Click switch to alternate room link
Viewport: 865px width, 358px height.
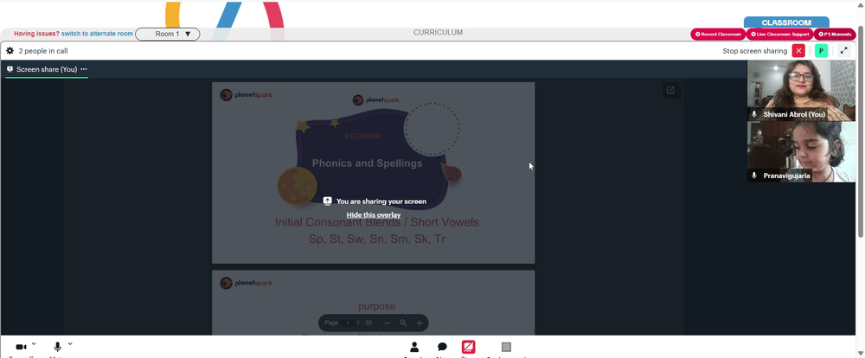[97, 34]
